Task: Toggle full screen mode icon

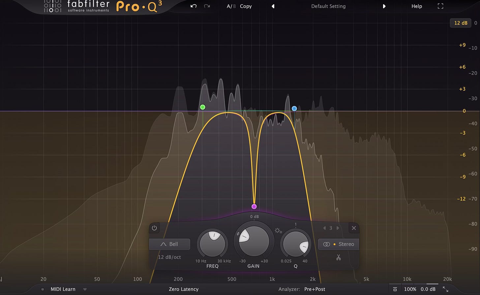Action: [x=440, y=6]
